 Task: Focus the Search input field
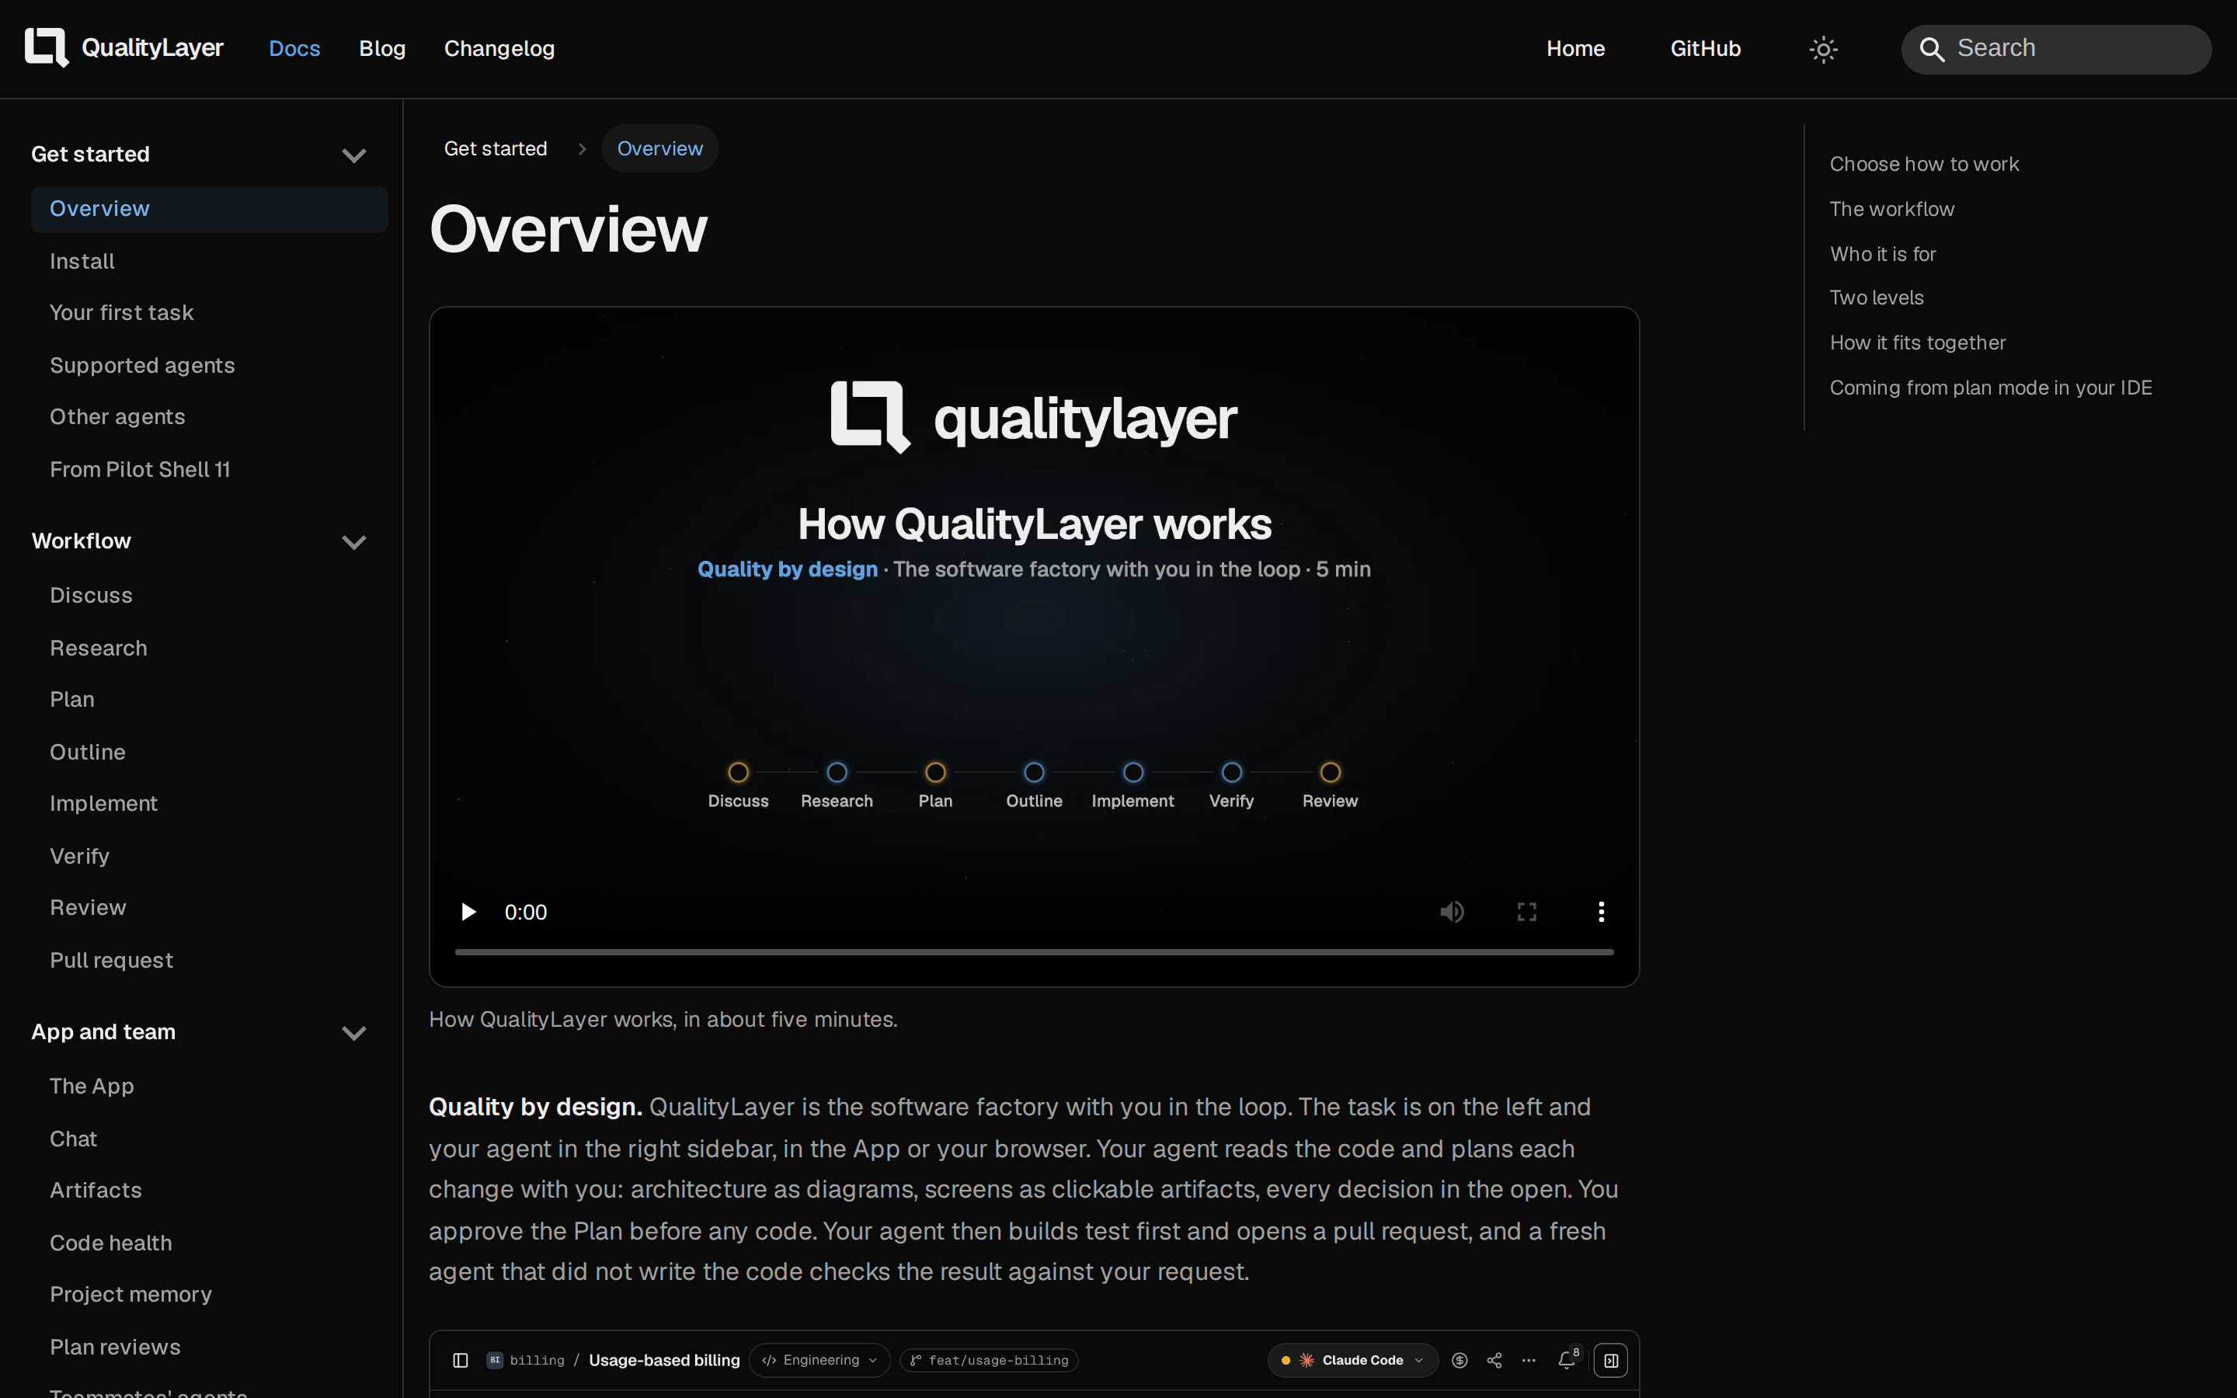pos(2056,49)
